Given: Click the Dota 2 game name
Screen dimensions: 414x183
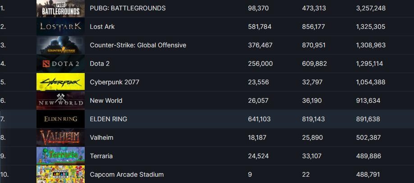Looking at the screenshot, I should (x=100, y=64).
